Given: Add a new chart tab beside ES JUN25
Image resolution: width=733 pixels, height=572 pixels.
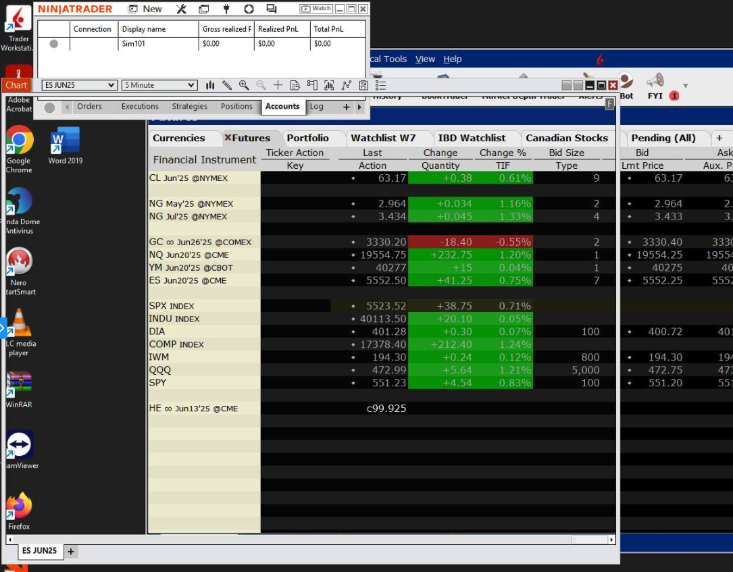Looking at the screenshot, I should [x=70, y=552].
